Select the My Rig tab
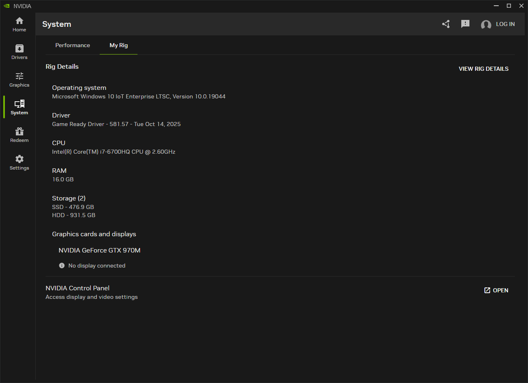Viewport: 528px width, 383px height. 119,45
